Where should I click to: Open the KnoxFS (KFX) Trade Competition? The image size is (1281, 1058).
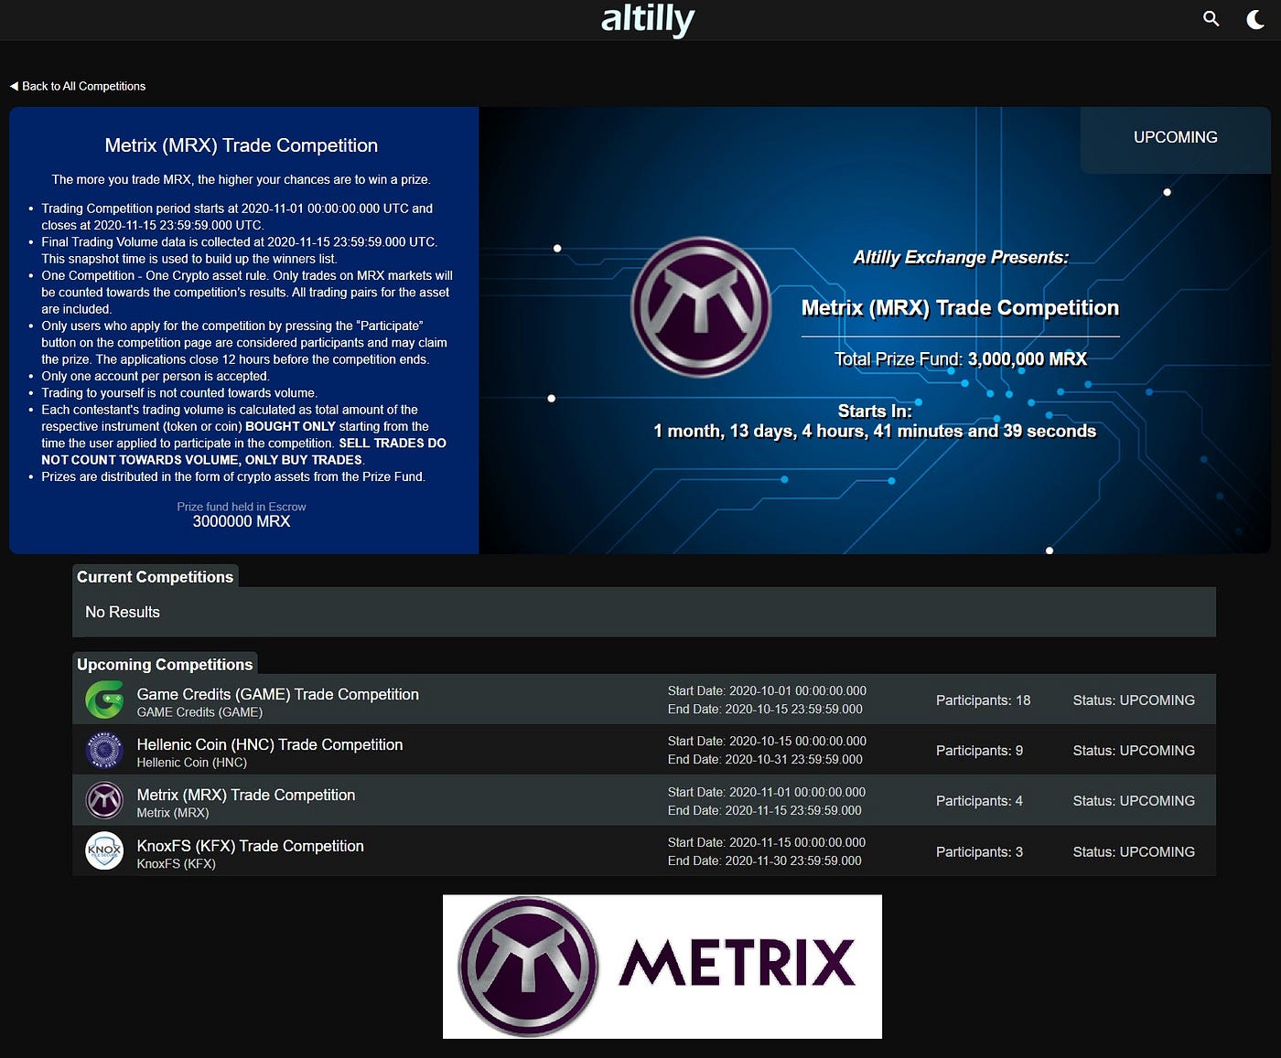(x=250, y=846)
